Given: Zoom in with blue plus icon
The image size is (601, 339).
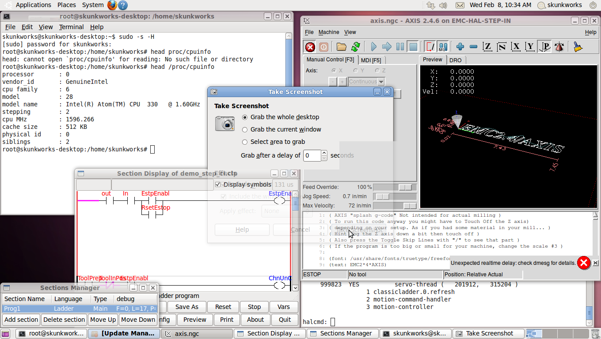Looking at the screenshot, I should 460,47.
